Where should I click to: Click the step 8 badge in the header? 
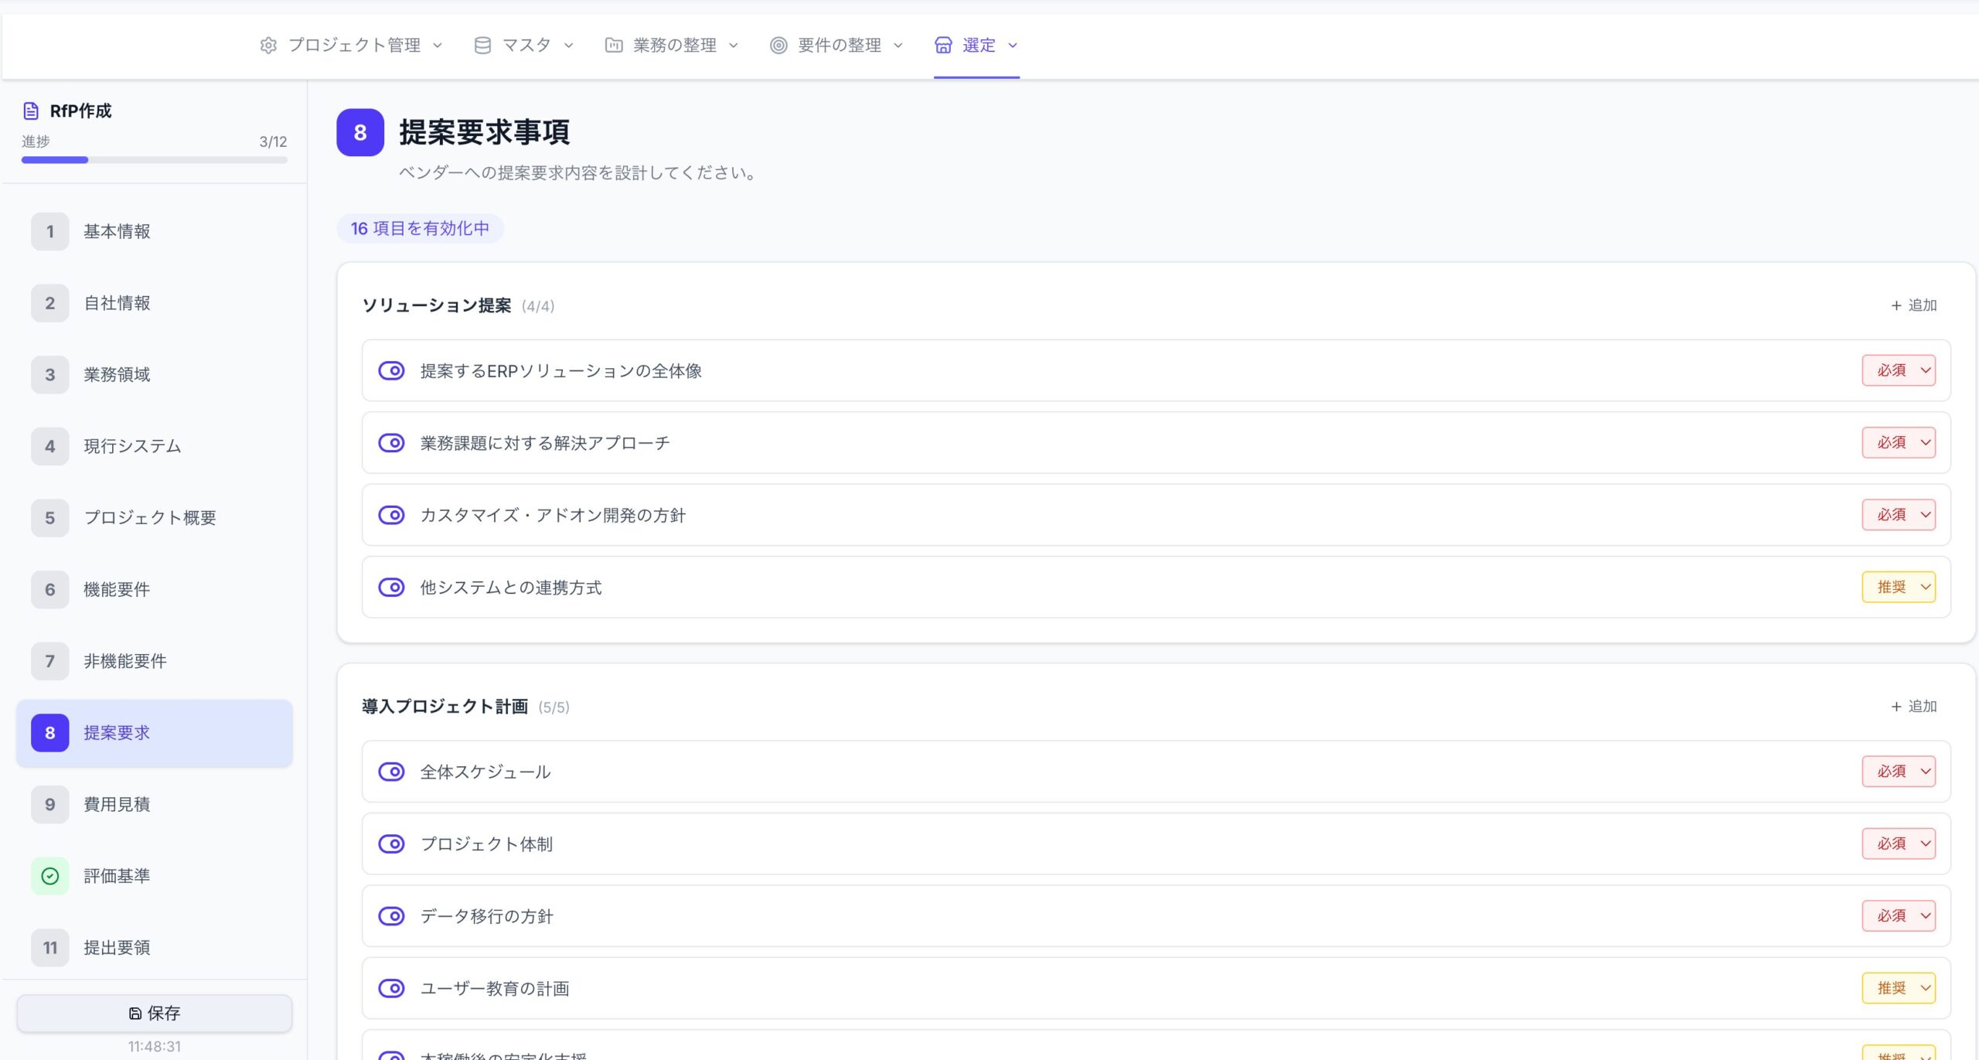click(360, 133)
